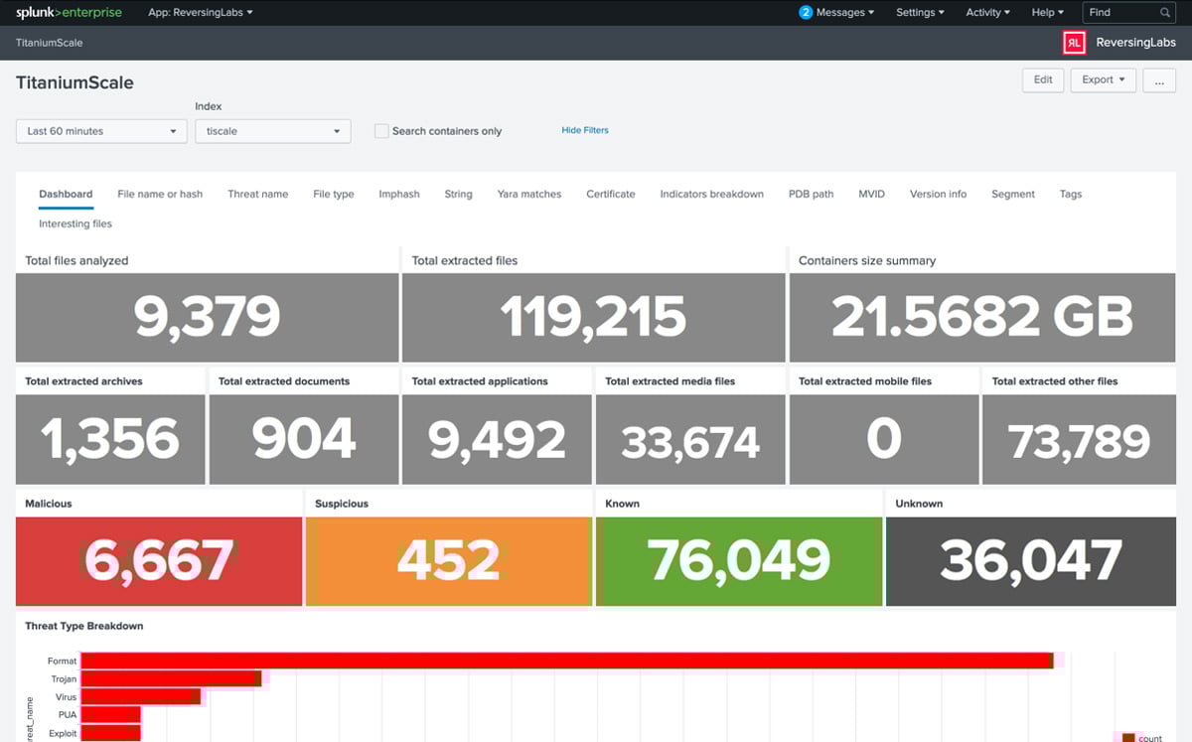Switch to File type tab
This screenshot has height=742, width=1192.
pos(334,194)
